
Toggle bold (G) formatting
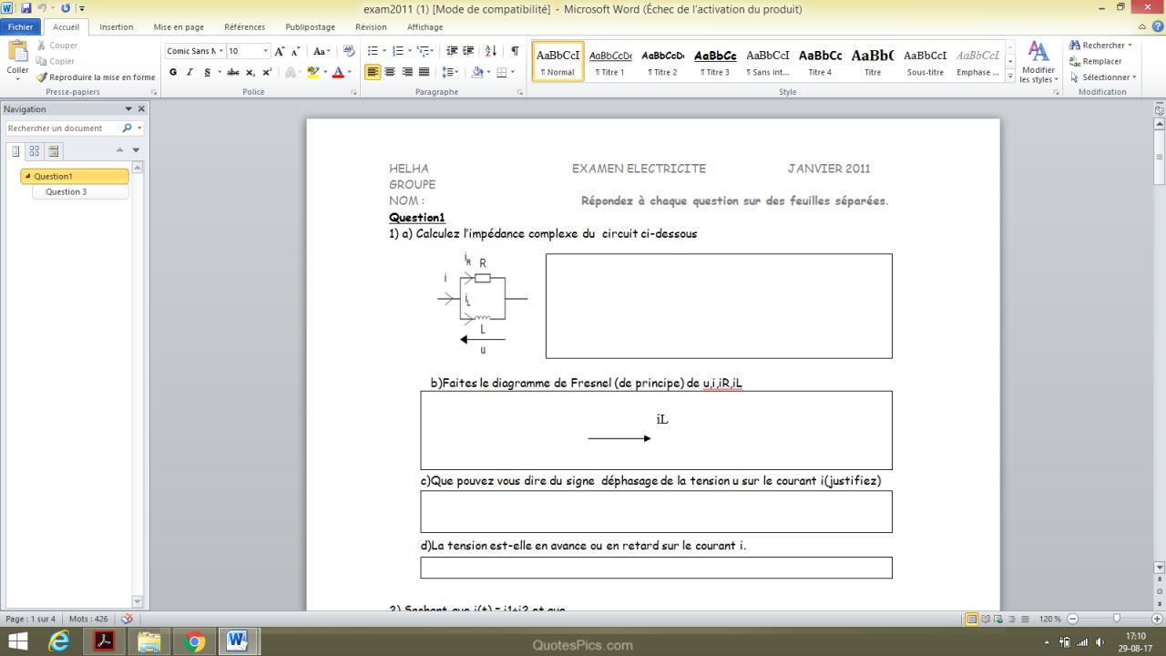click(173, 72)
